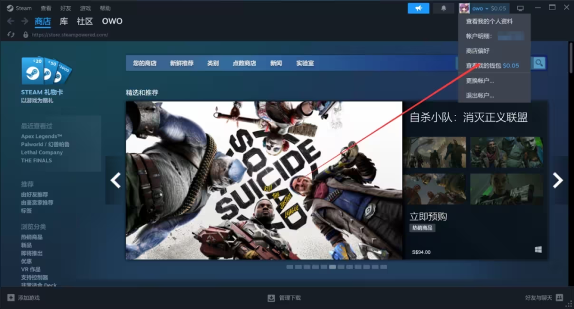The image size is (574, 309).
Task: Select 更换帐户 in account menu
Action: tap(494, 81)
